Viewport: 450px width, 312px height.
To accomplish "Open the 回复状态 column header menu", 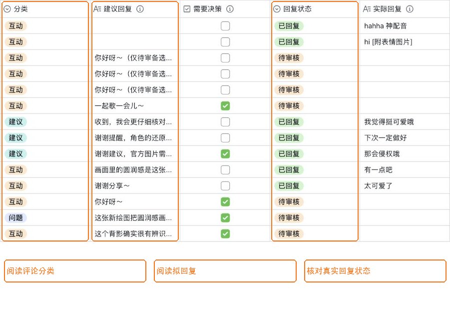I will [x=315, y=9].
